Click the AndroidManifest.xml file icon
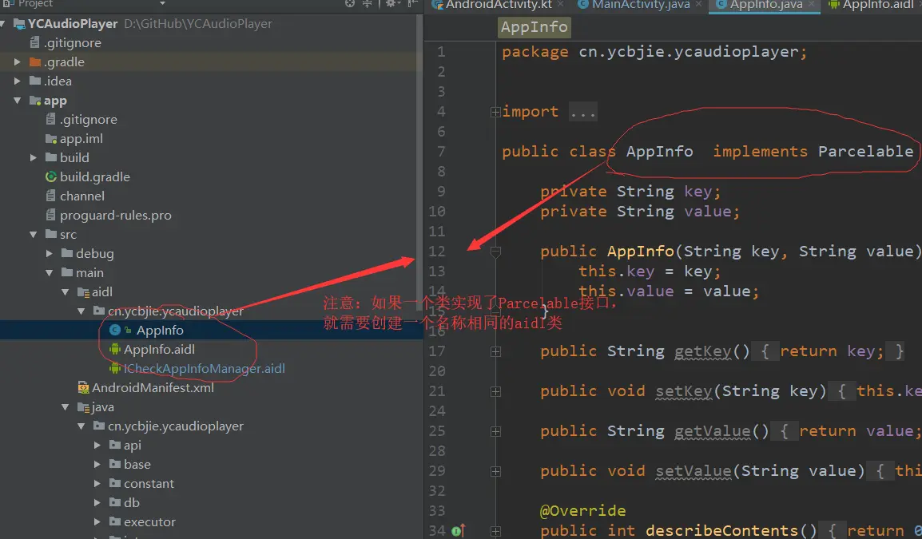 click(x=84, y=387)
